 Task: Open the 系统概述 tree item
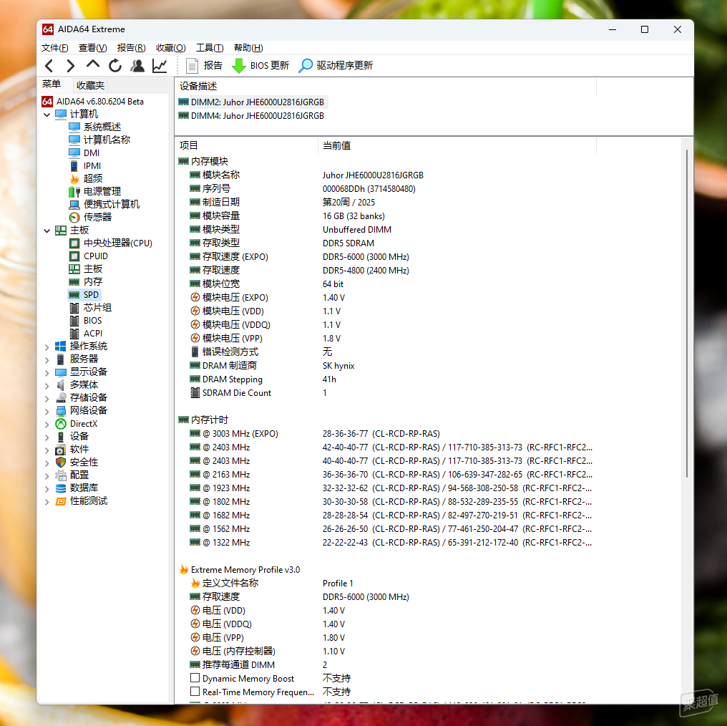94,127
